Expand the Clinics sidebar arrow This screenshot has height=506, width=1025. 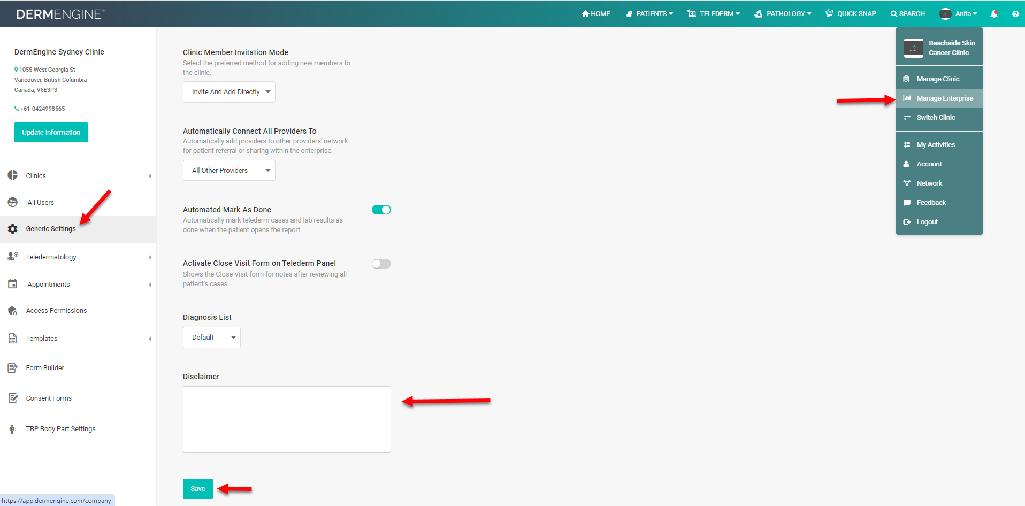tap(150, 176)
